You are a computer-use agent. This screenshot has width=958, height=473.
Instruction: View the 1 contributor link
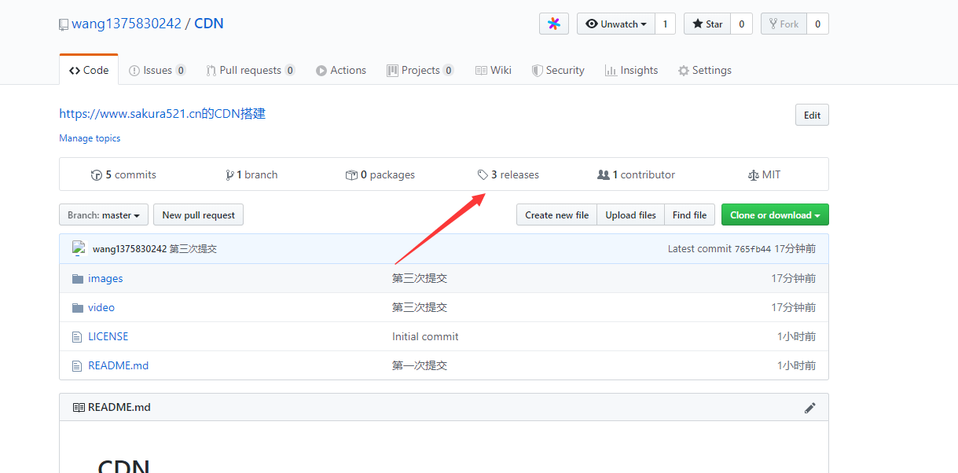(636, 175)
